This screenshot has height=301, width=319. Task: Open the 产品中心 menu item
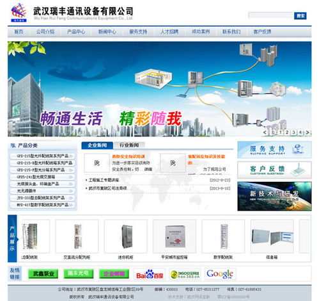click(76, 32)
